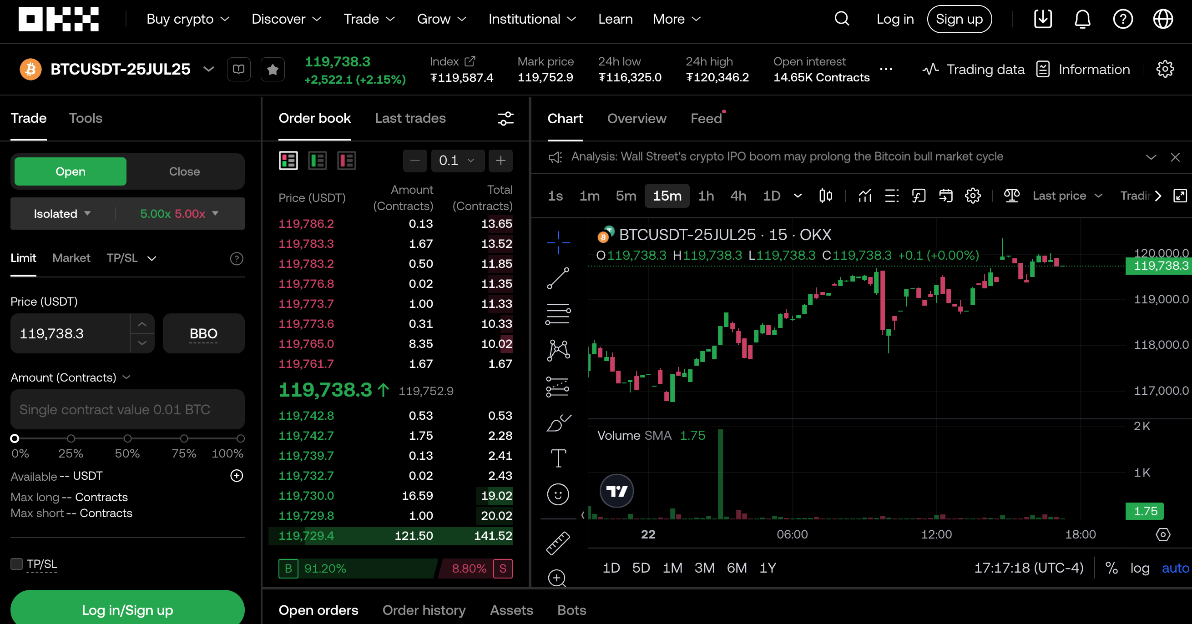Select the 1h chart timeframe

(706, 196)
